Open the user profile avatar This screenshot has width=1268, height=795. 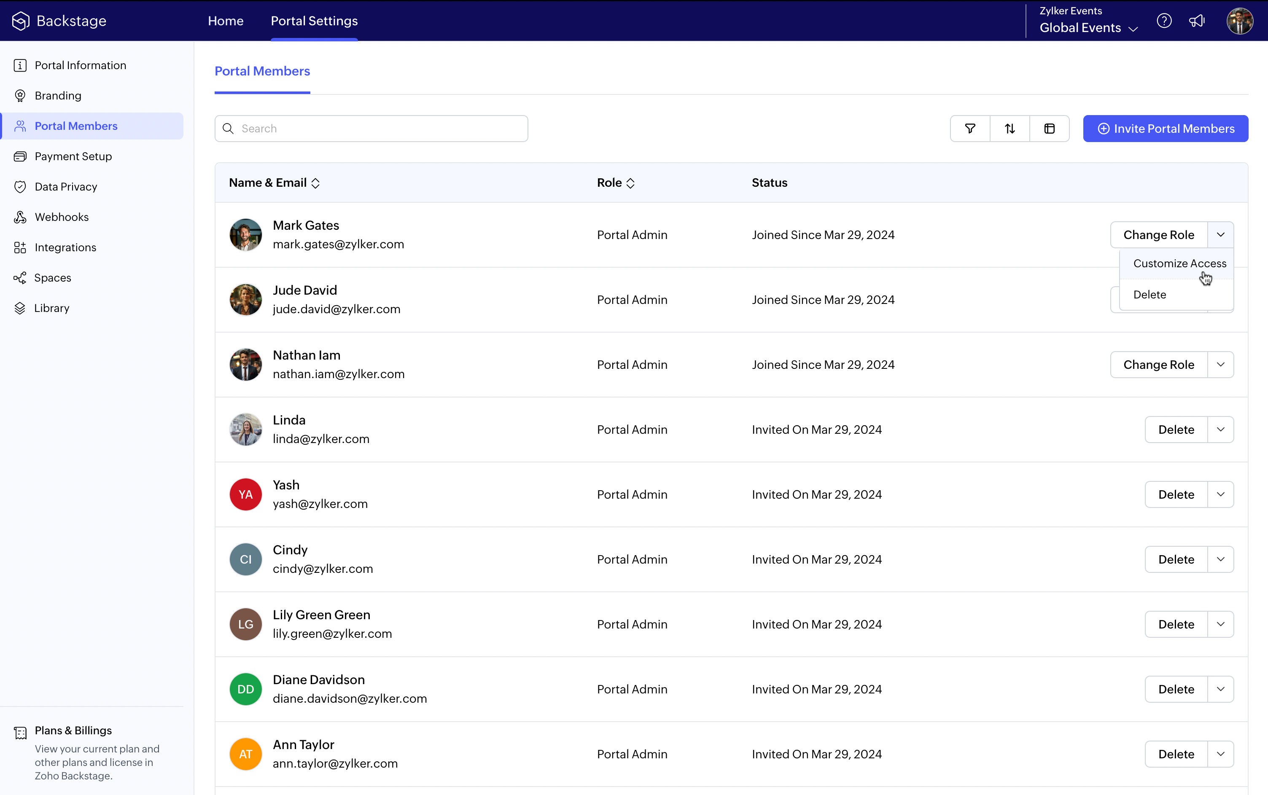(x=1240, y=21)
